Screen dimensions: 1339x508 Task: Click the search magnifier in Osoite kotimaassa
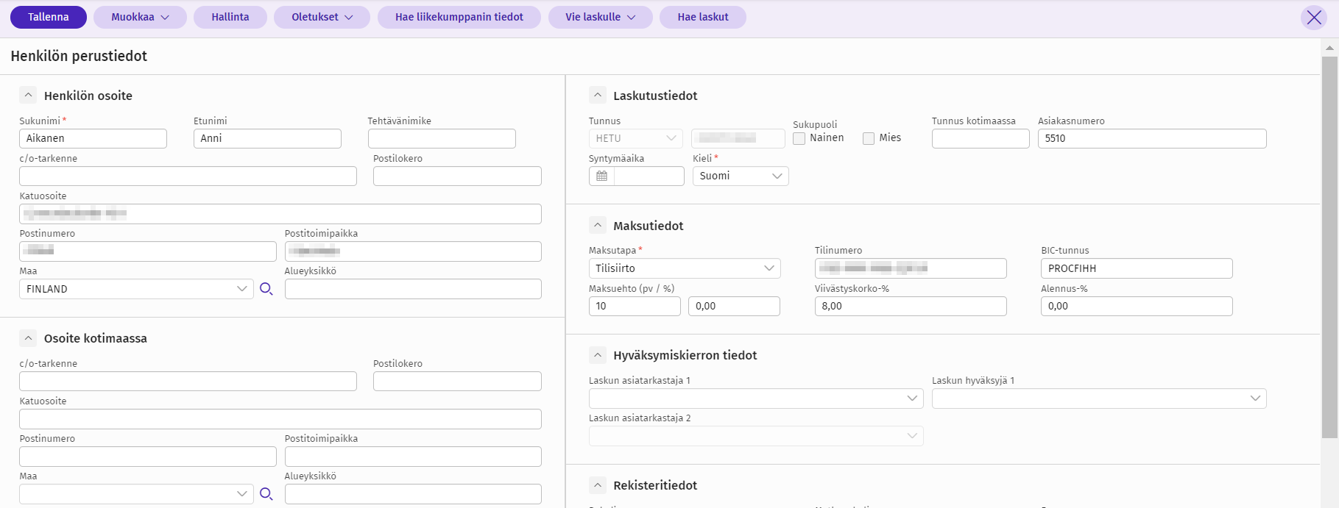(266, 494)
